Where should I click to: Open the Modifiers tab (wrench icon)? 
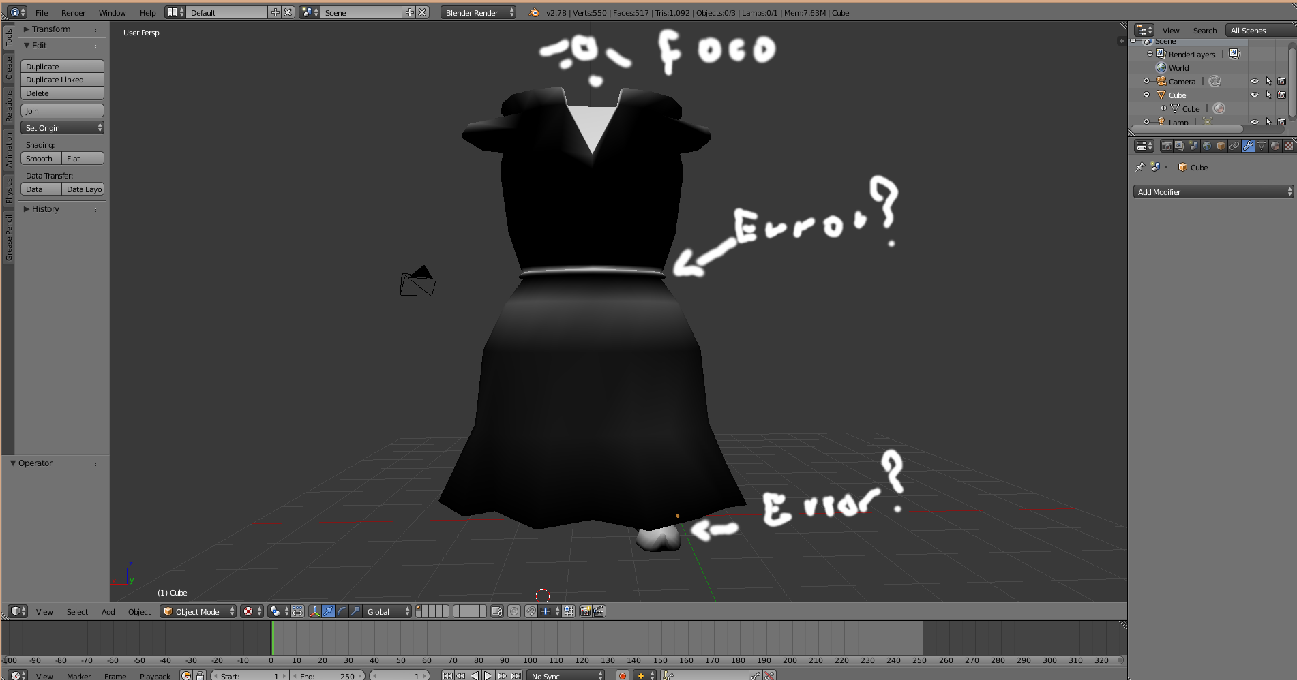(x=1248, y=146)
